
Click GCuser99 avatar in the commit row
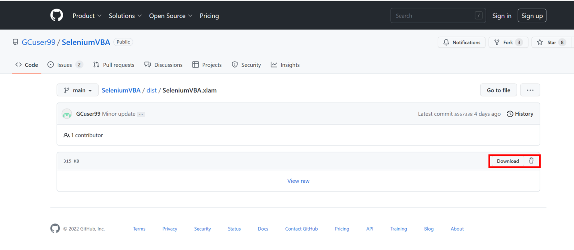pos(67,114)
